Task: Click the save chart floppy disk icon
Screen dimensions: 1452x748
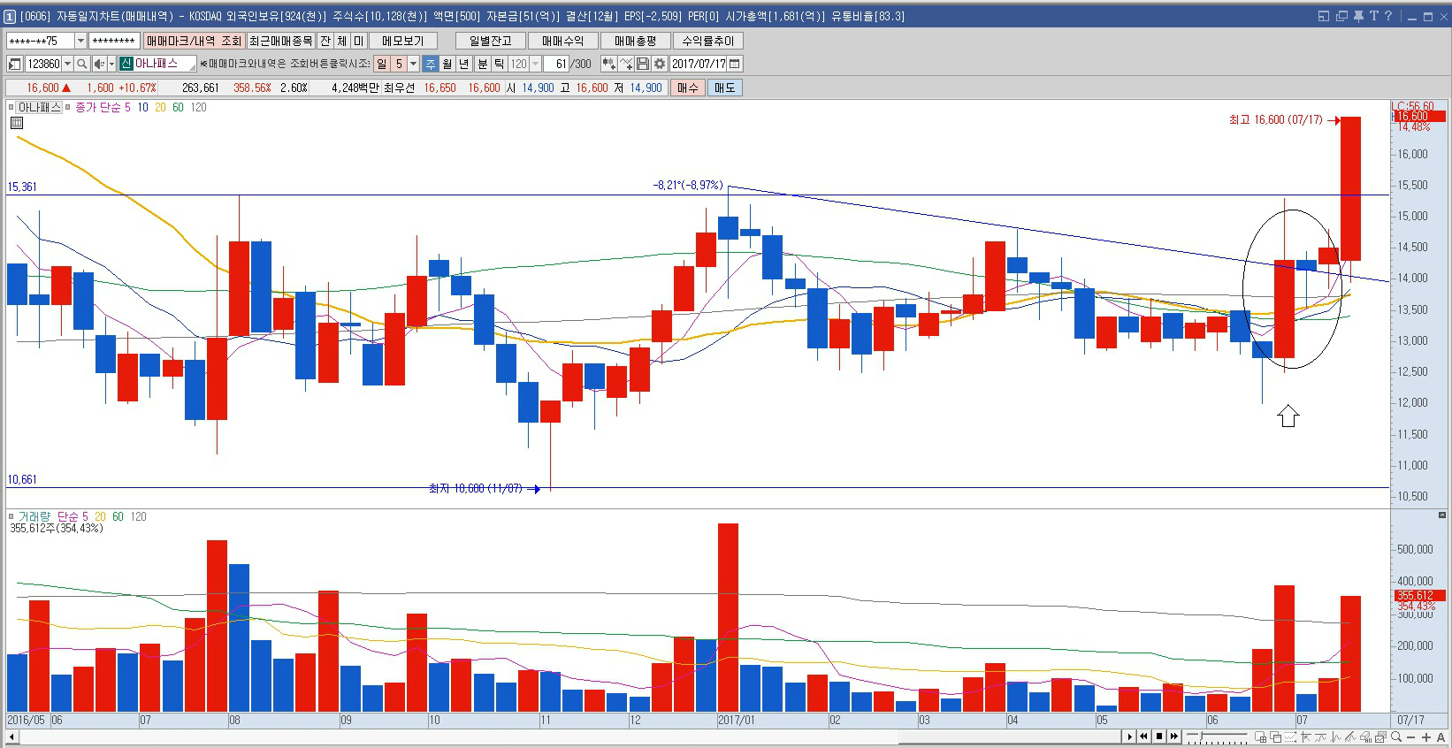Action: [x=643, y=64]
